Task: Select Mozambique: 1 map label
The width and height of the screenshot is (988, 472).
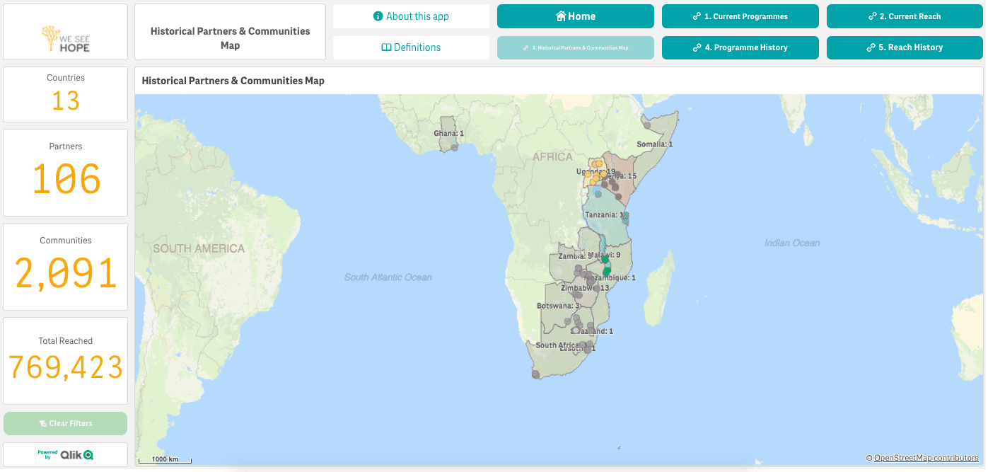Action: coord(610,277)
